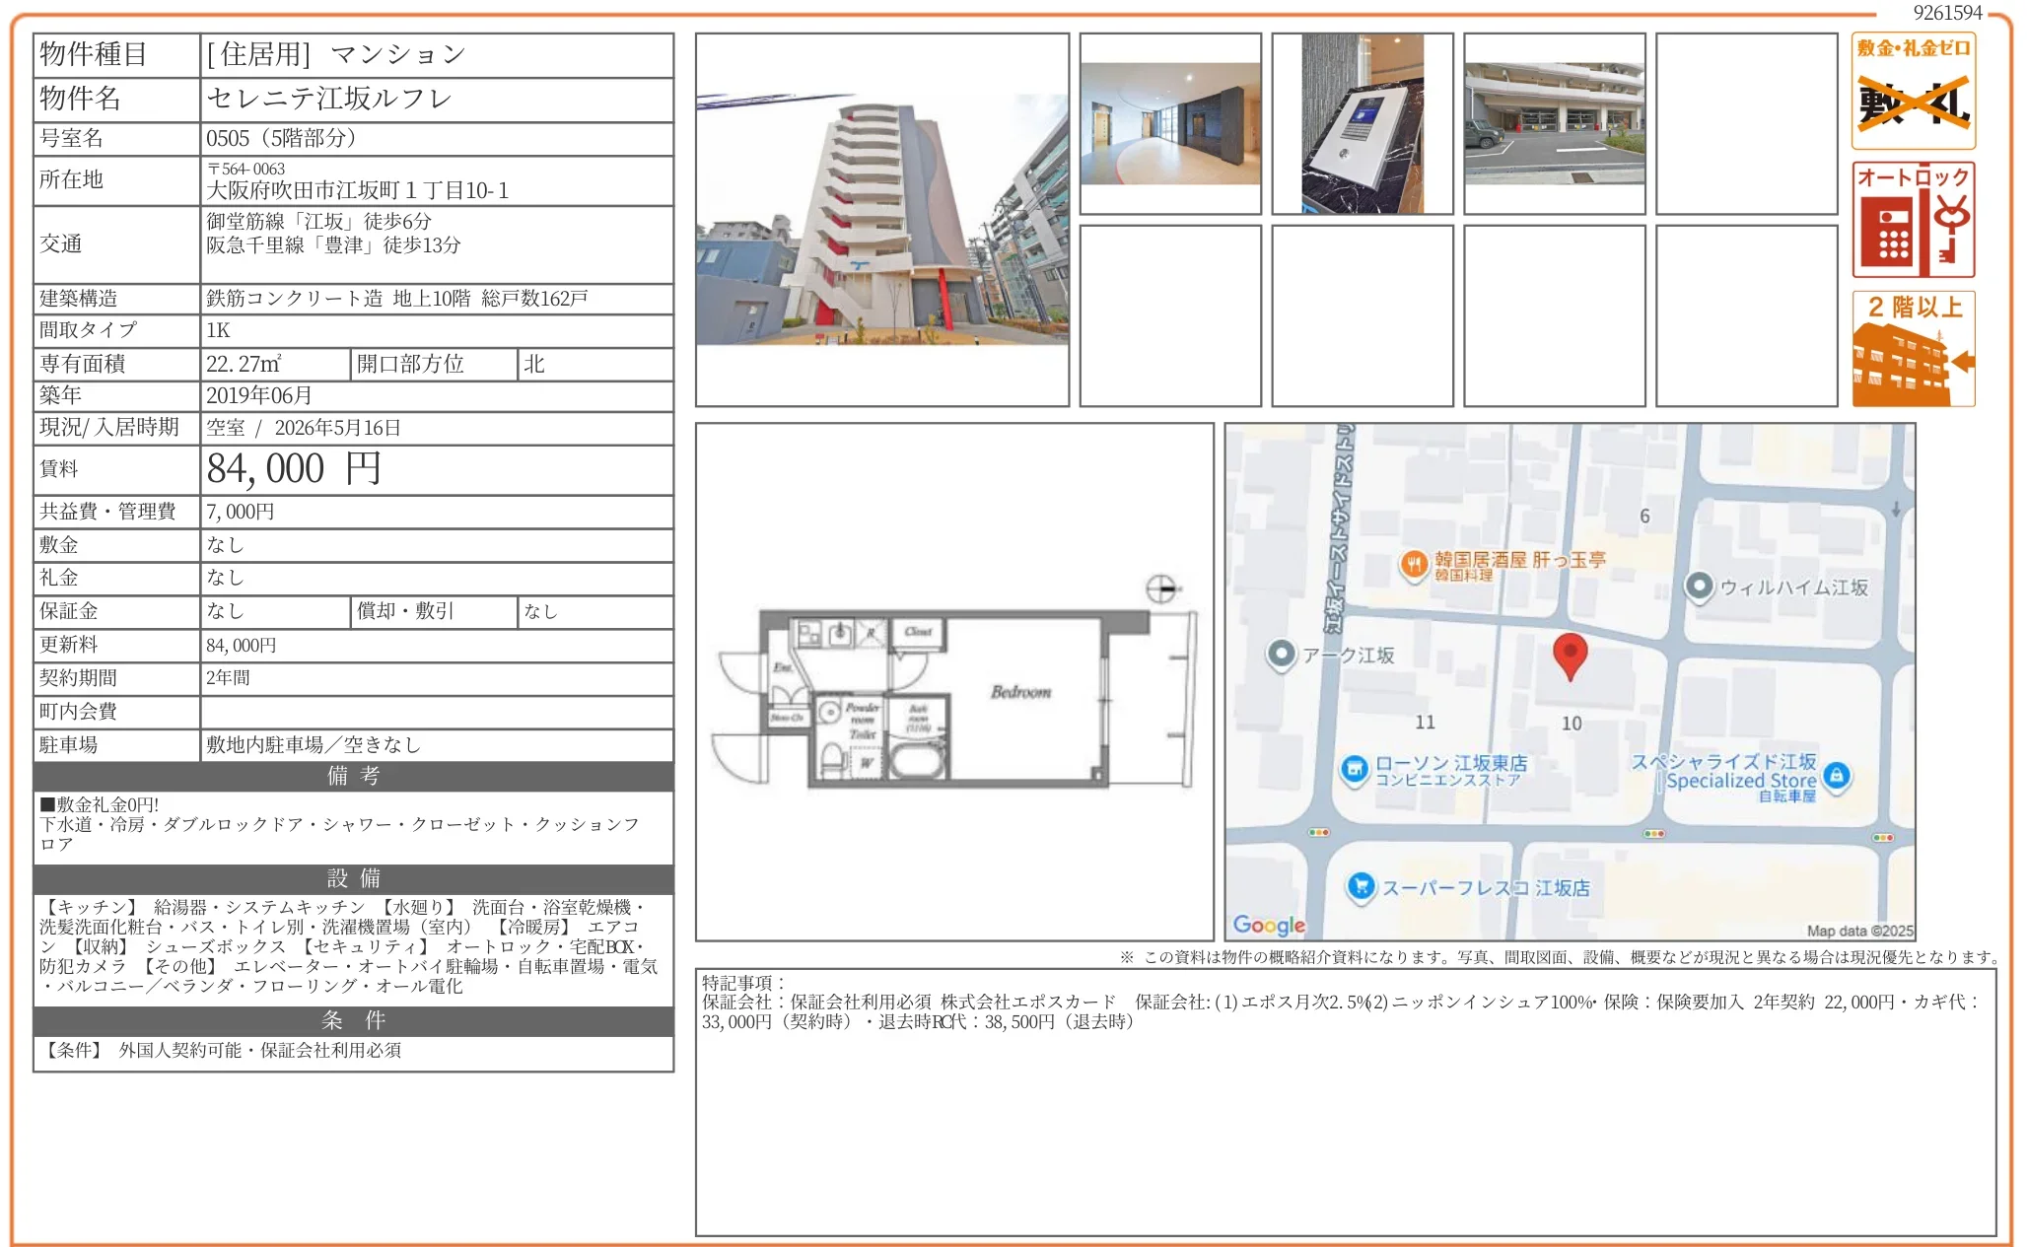Click the Google logo on map
This screenshot has width=2027, height=1247.
[x=1268, y=925]
